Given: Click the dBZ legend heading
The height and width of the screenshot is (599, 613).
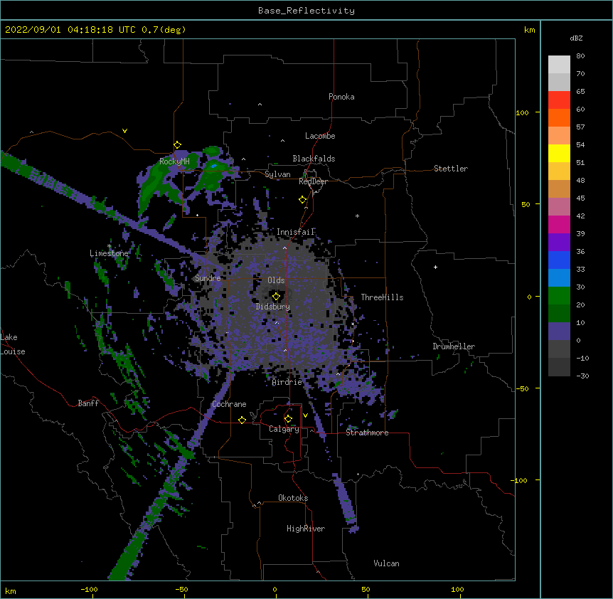Looking at the screenshot, I should click(576, 38).
